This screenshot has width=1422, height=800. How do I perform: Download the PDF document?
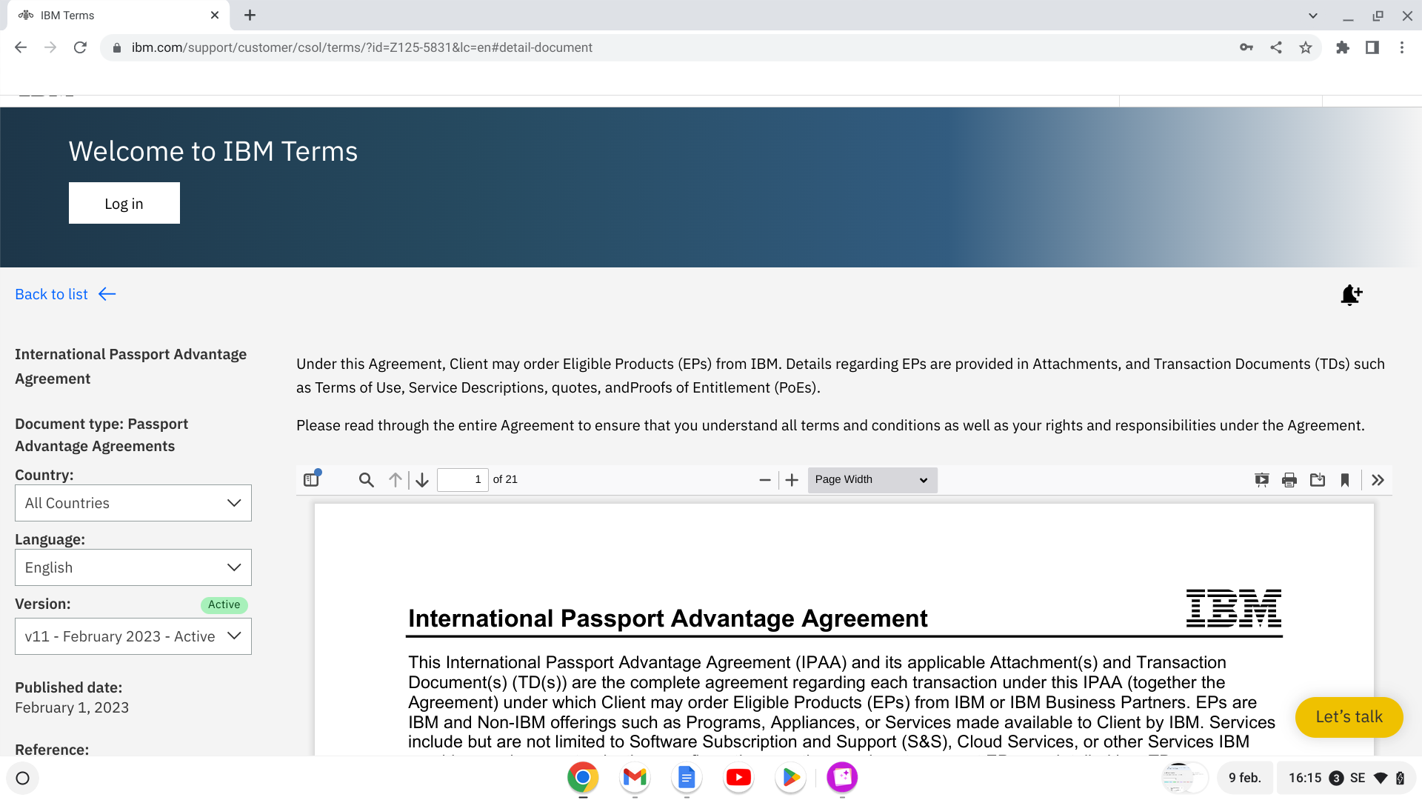(x=1318, y=480)
